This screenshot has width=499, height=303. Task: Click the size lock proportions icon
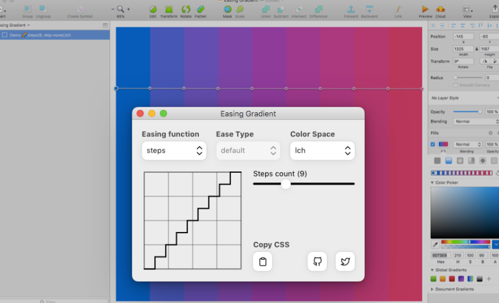(x=477, y=49)
